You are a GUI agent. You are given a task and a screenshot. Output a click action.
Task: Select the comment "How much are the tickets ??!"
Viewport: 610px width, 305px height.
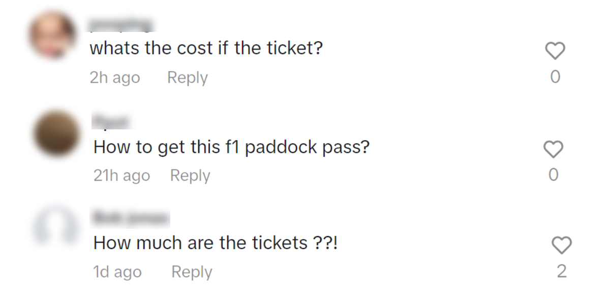[x=216, y=244]
